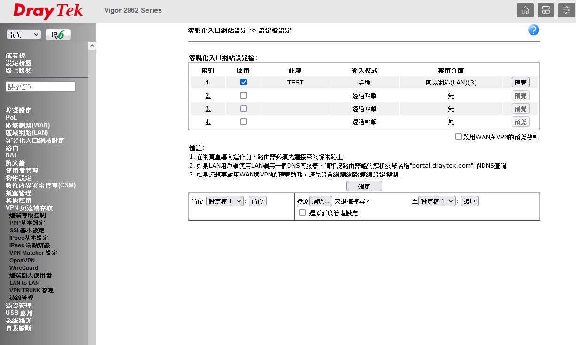Image resolution: width=576 pixels, height=345 pixels.
Task: Click the DrayTek logo
Action: pyautogui.click(x=48, y=11)
